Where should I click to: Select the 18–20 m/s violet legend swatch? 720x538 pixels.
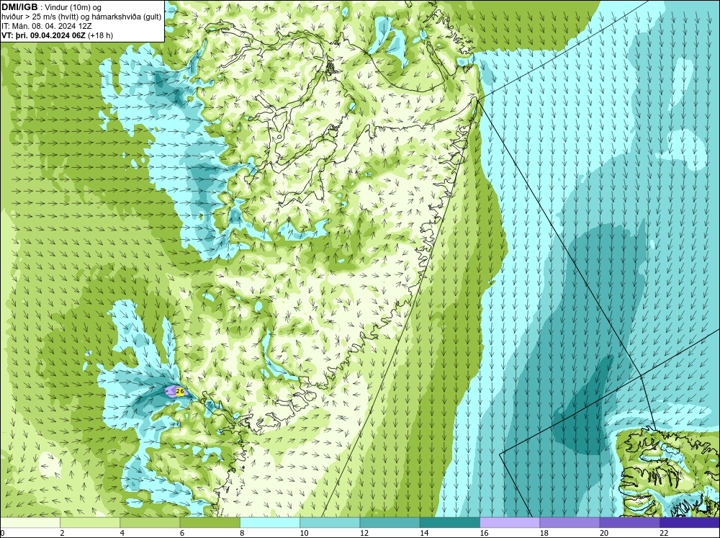570,523
